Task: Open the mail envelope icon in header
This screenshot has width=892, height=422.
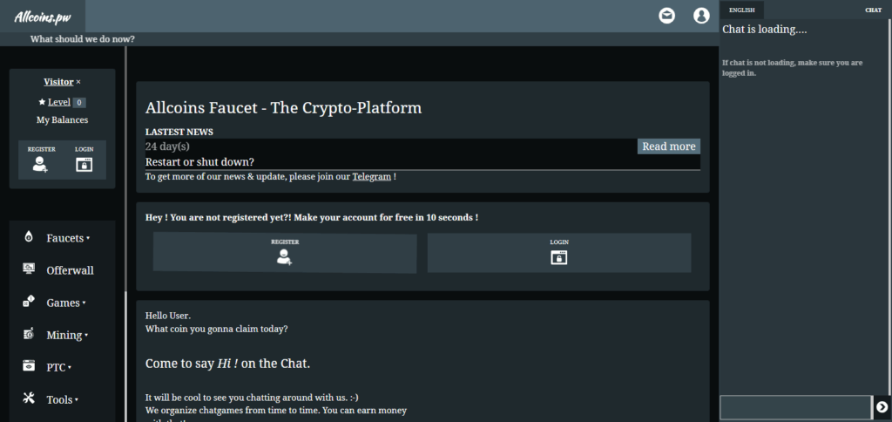Action: pyautogui.click(x=666, y=16)
